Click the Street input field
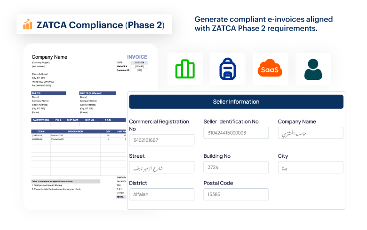 pos(161,167)
